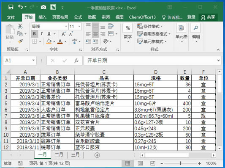Click the zoom slider handle
The image size is (225, 168).
pos(180,163)
